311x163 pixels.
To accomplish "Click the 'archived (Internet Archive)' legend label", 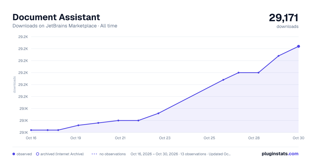I will coord(62,154).
